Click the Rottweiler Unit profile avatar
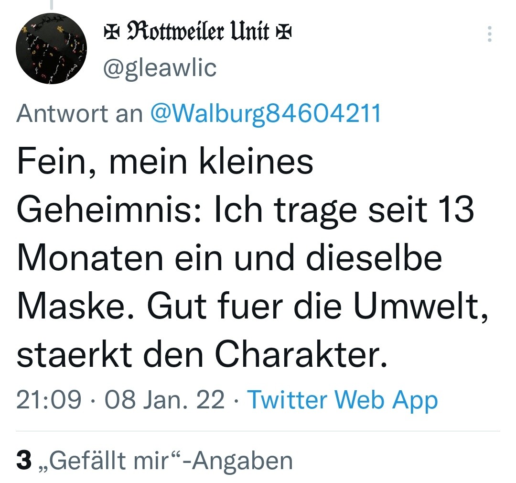 pos(51,48)
